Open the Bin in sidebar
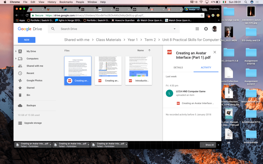 click(28, 95)
